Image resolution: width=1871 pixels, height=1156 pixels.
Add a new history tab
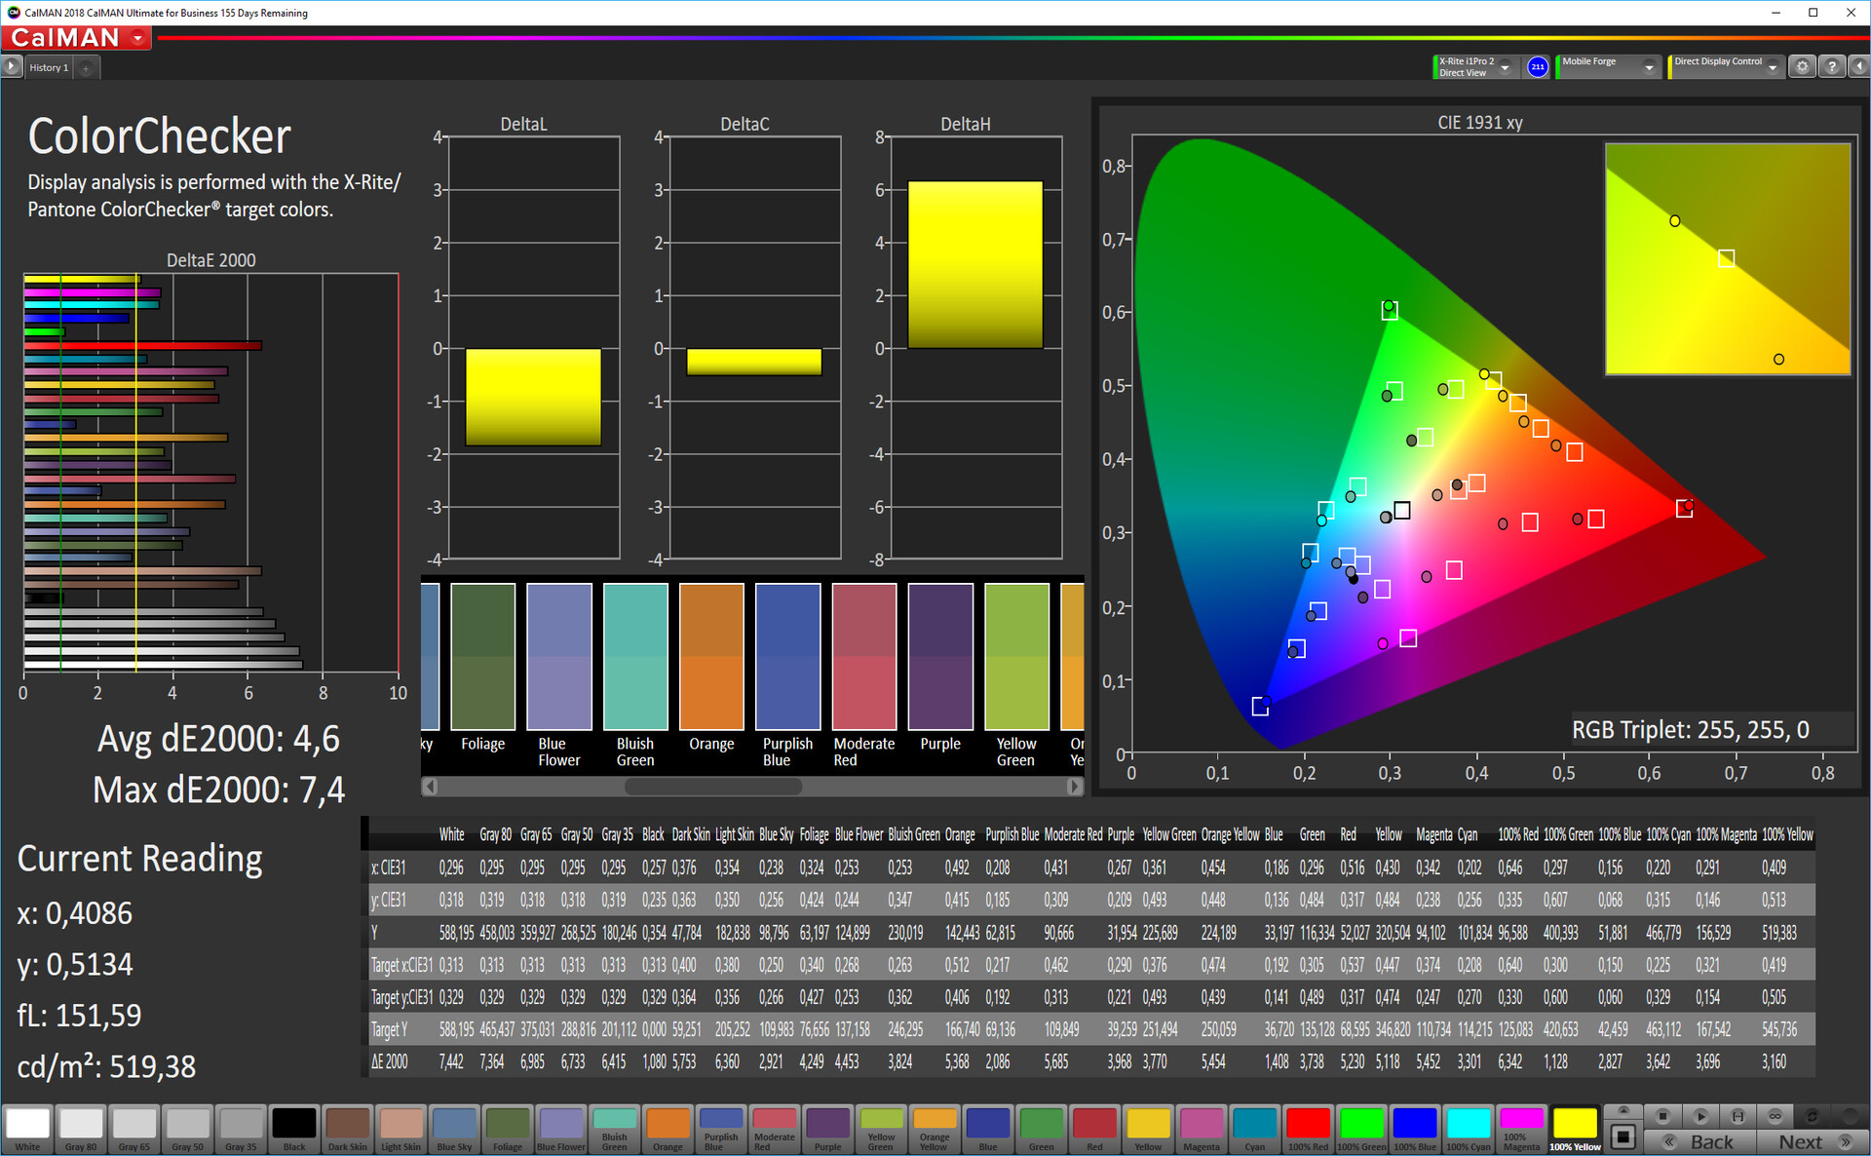(86, 68)
